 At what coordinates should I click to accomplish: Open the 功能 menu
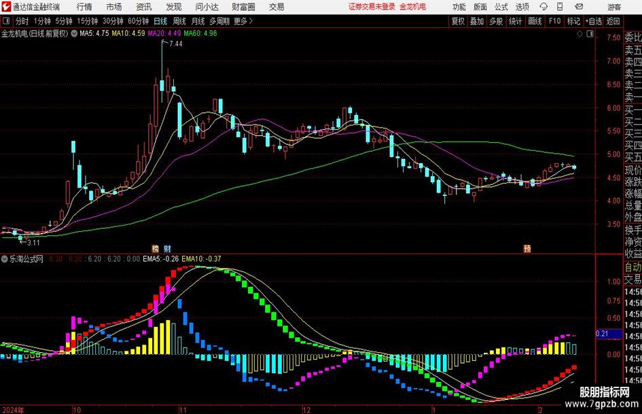coord(459,7)
